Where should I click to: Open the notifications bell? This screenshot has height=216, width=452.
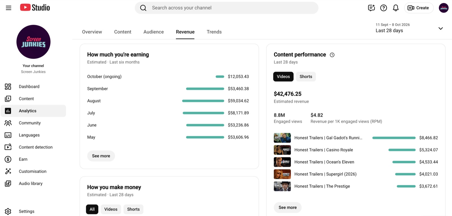pos(395,8)
